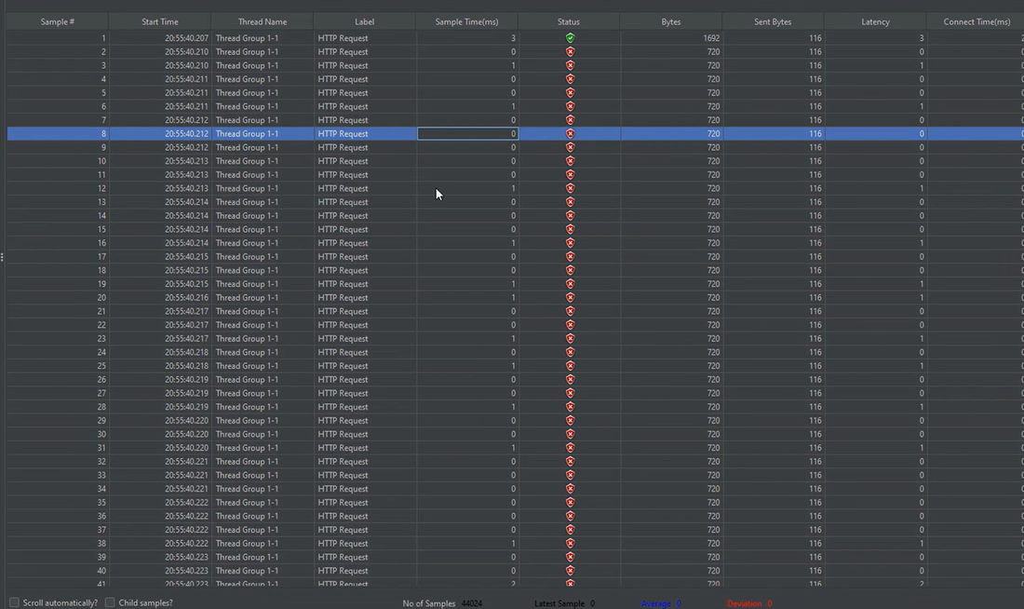Image resolution: width=1024 pixels, height=609 pixels.
Task: Select the sample number '25' cell
Action: point(58,366)
